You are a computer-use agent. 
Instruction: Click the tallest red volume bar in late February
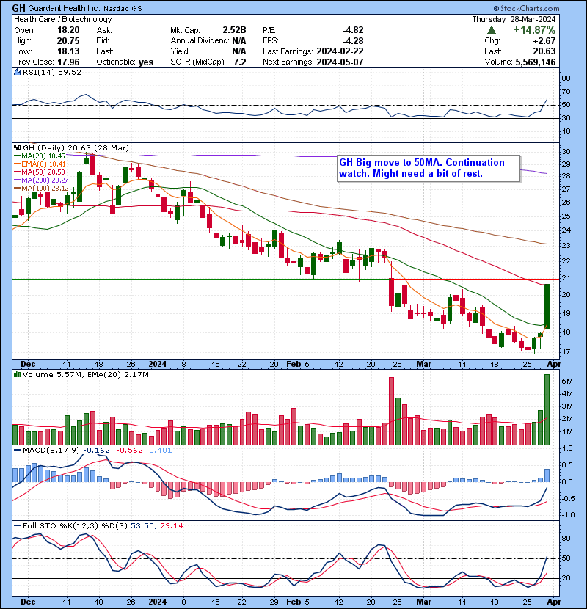tap(391, 411)
